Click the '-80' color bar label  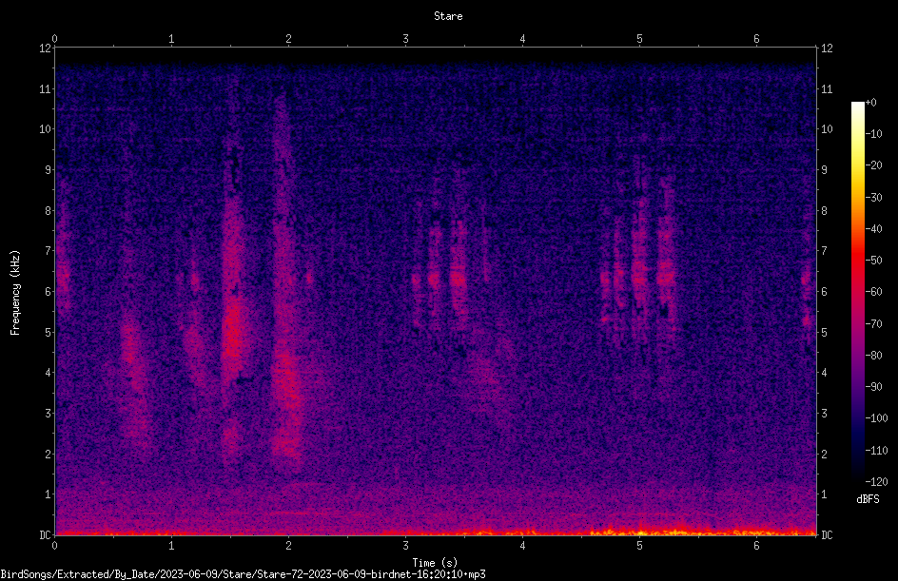[873, 356]
